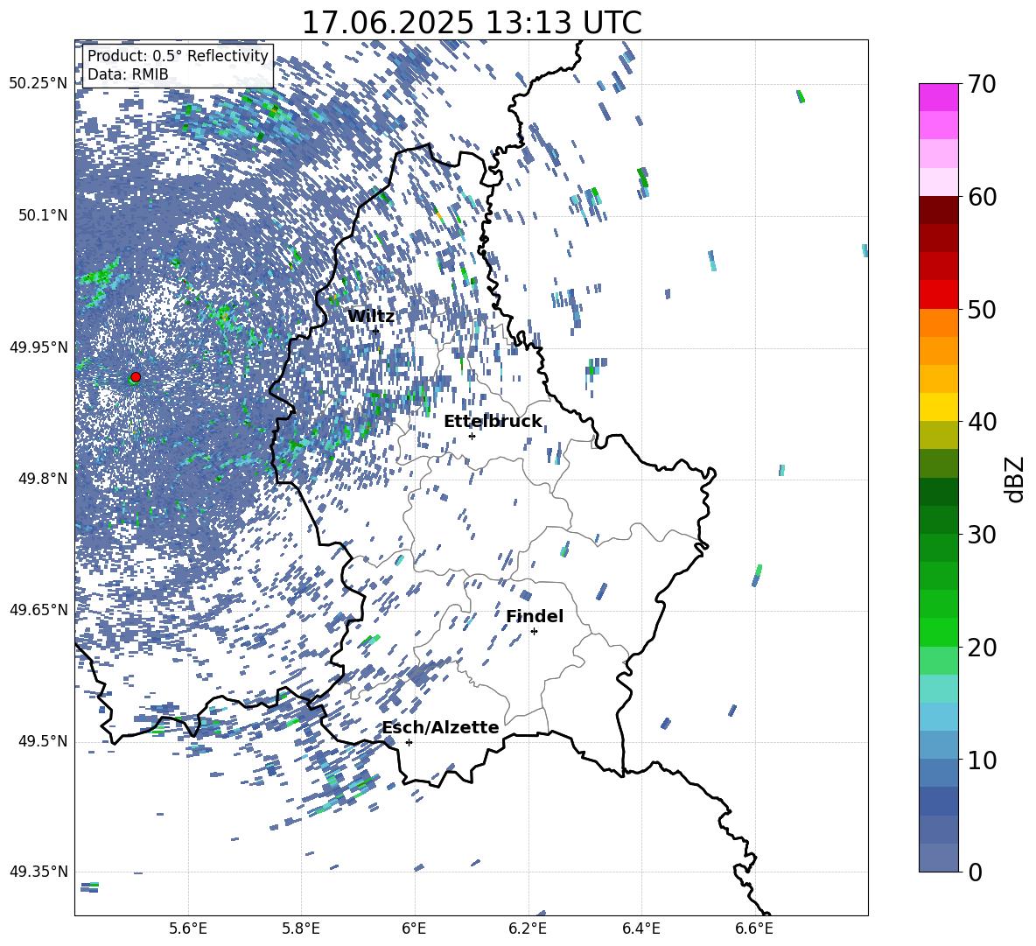Screen dimensions: 1036x946
Task: Click the dBZ colorbar axis label
Action: coord(1016,479)
